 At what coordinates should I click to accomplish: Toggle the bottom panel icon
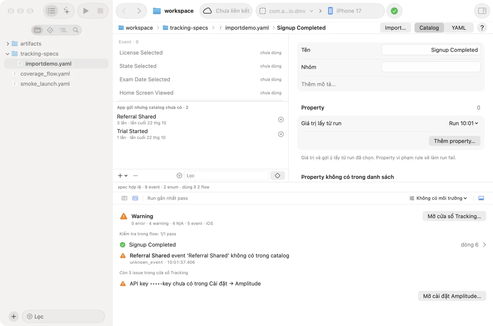[x=481, y=198]
